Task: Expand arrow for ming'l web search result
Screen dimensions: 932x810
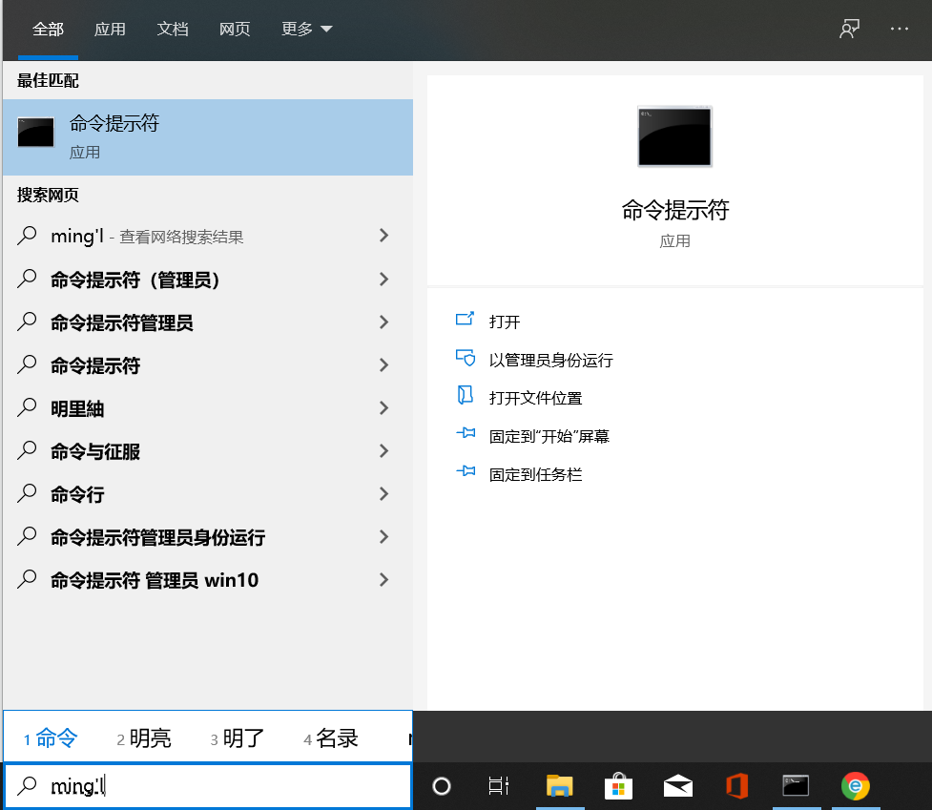Action: tap(384, 236)
